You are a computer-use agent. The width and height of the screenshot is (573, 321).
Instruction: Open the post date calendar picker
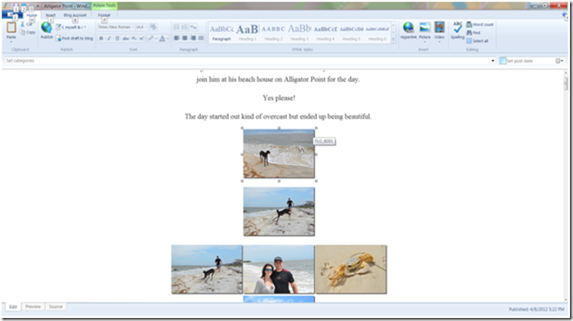pos(559,61)
